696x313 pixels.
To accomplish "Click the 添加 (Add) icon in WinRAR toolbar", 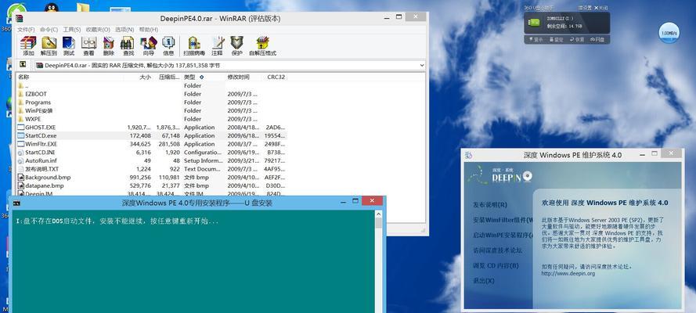I will pos(28,45).
